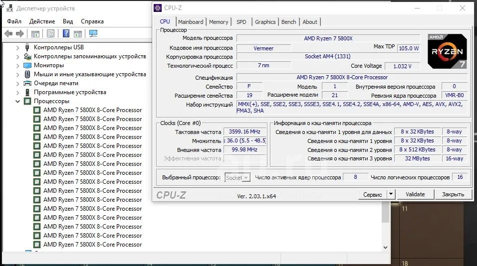
Task: Click the AMD Ryzen 7 logo in CPU-Z
Action: [447, 51]
